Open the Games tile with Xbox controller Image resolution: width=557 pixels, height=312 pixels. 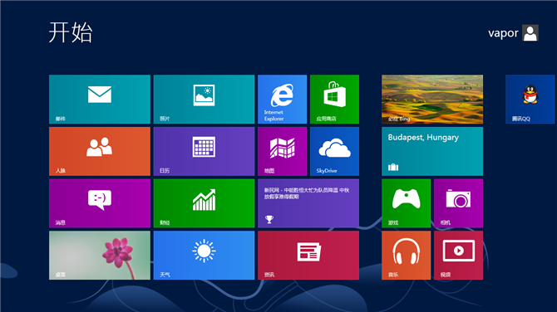pos(406,203)
